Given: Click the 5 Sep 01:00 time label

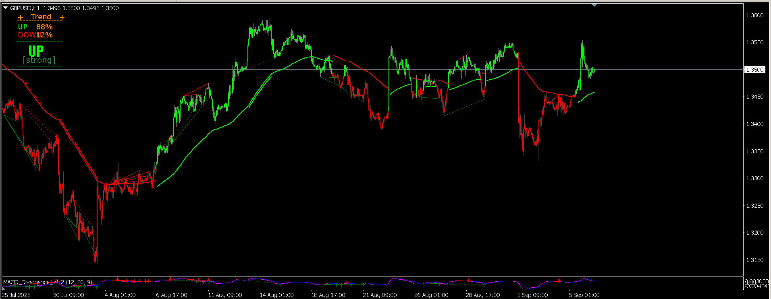Looking at the screenshot, I should point(584,295).
